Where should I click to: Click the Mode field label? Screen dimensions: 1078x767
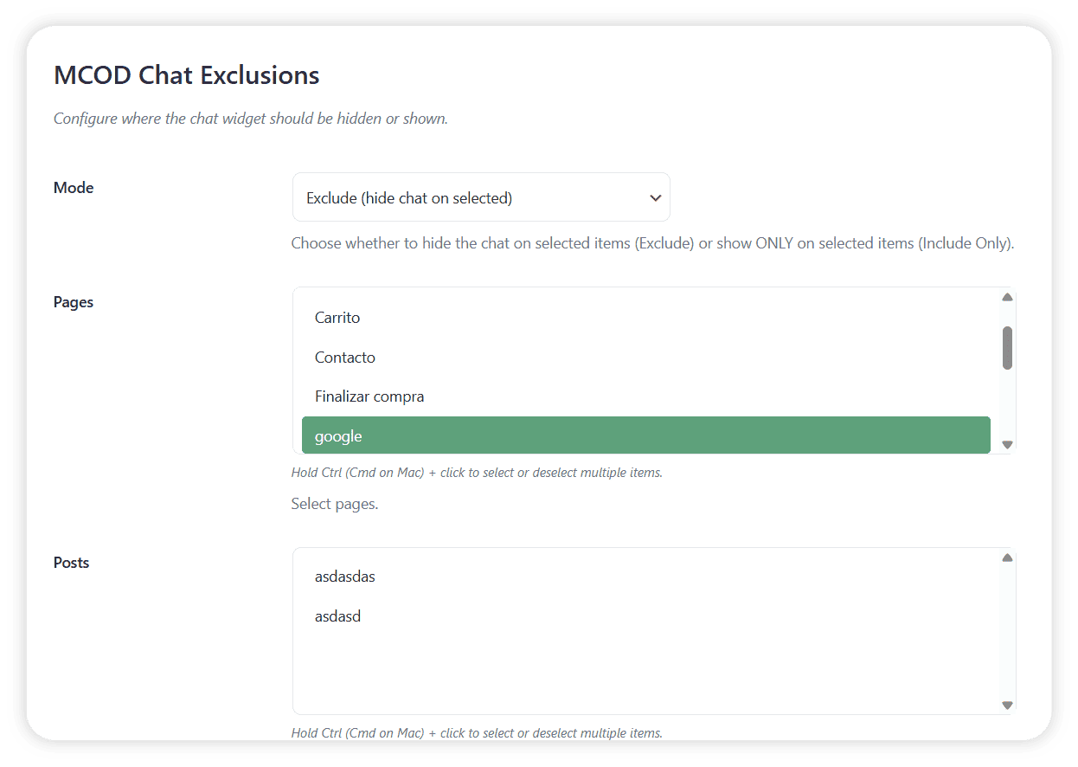tap(74, 188)
